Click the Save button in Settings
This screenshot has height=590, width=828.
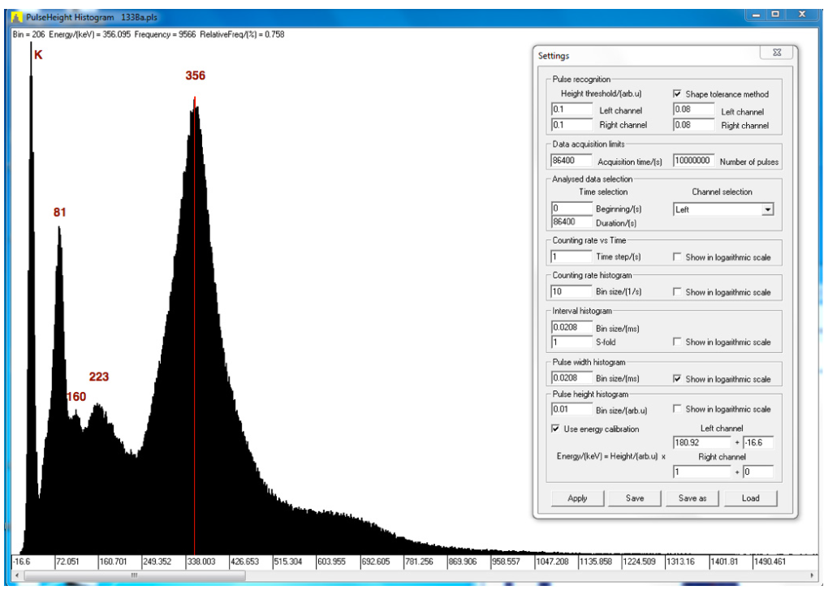(x=635, y=498)
